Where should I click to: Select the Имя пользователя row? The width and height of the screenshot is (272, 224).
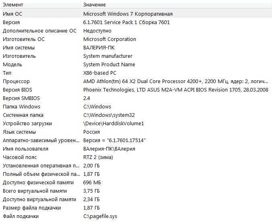point(136,149)
